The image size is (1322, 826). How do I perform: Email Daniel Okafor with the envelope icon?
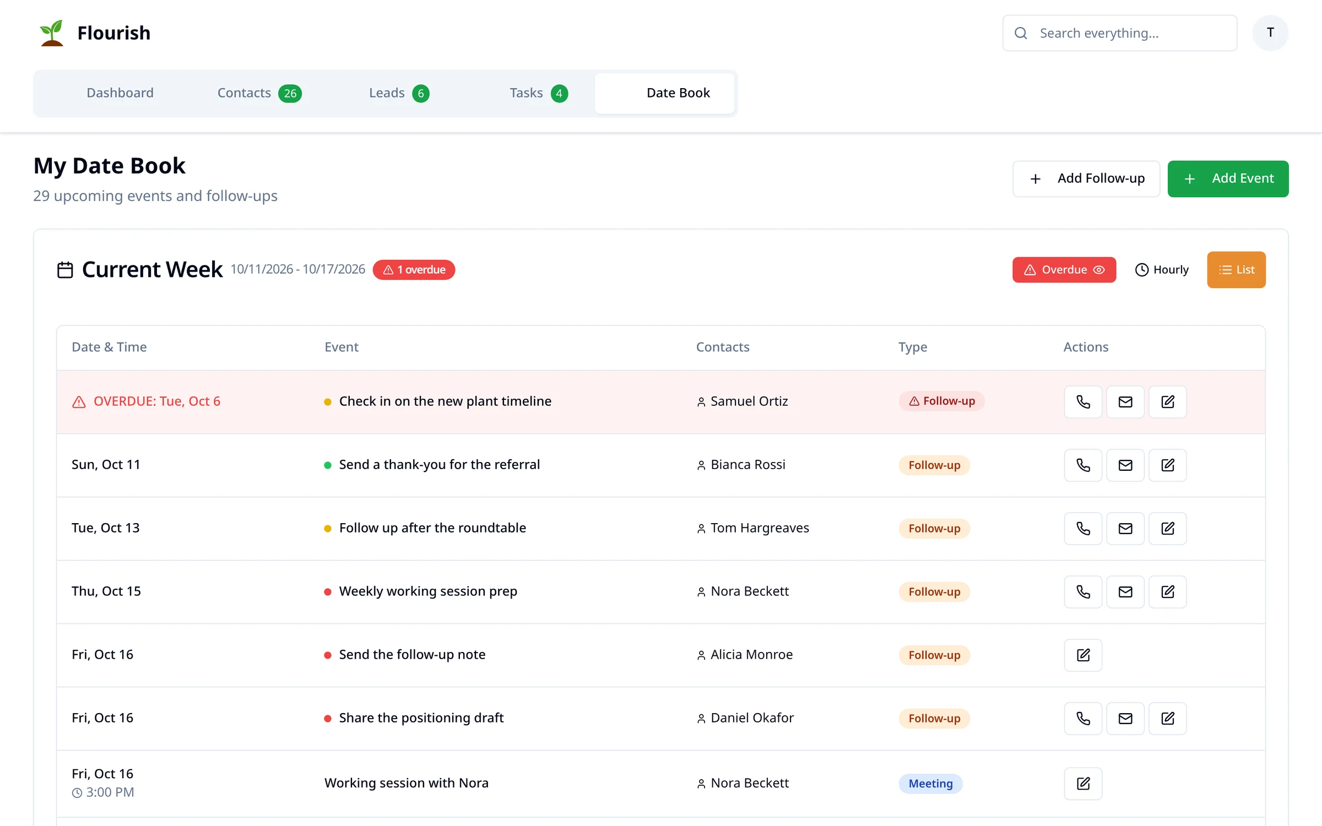1125,719
